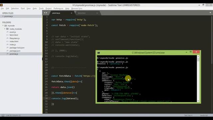
Task: Minimize the cmd.exe window
Action: coord(186,52)
